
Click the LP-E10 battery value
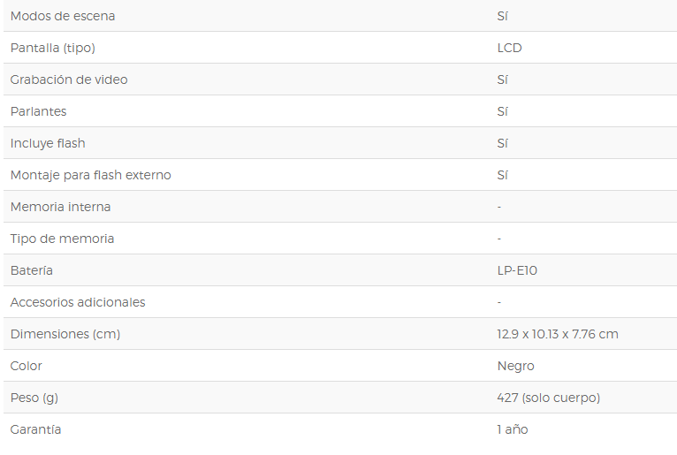[x=517, y=270]
